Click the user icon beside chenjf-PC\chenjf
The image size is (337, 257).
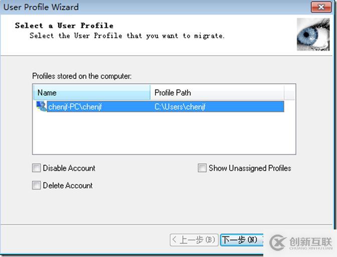[41, 106]
